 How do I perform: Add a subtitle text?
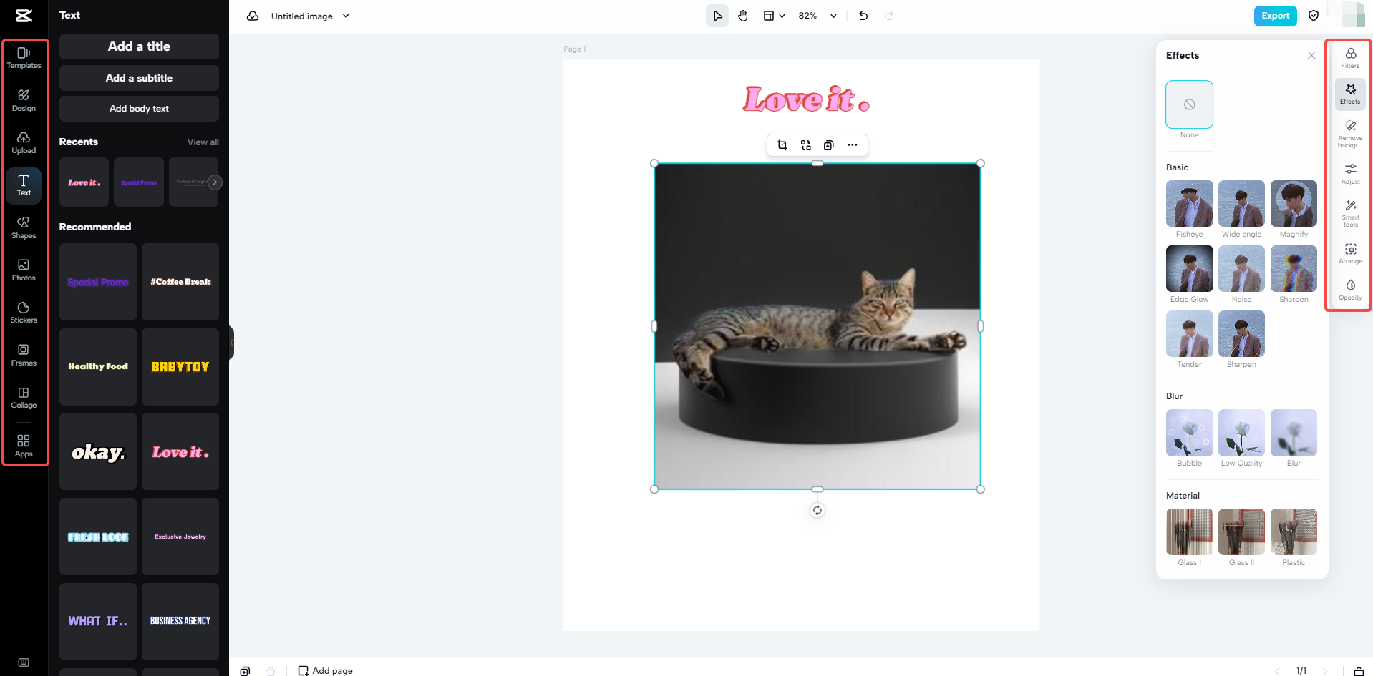[139, 78]
